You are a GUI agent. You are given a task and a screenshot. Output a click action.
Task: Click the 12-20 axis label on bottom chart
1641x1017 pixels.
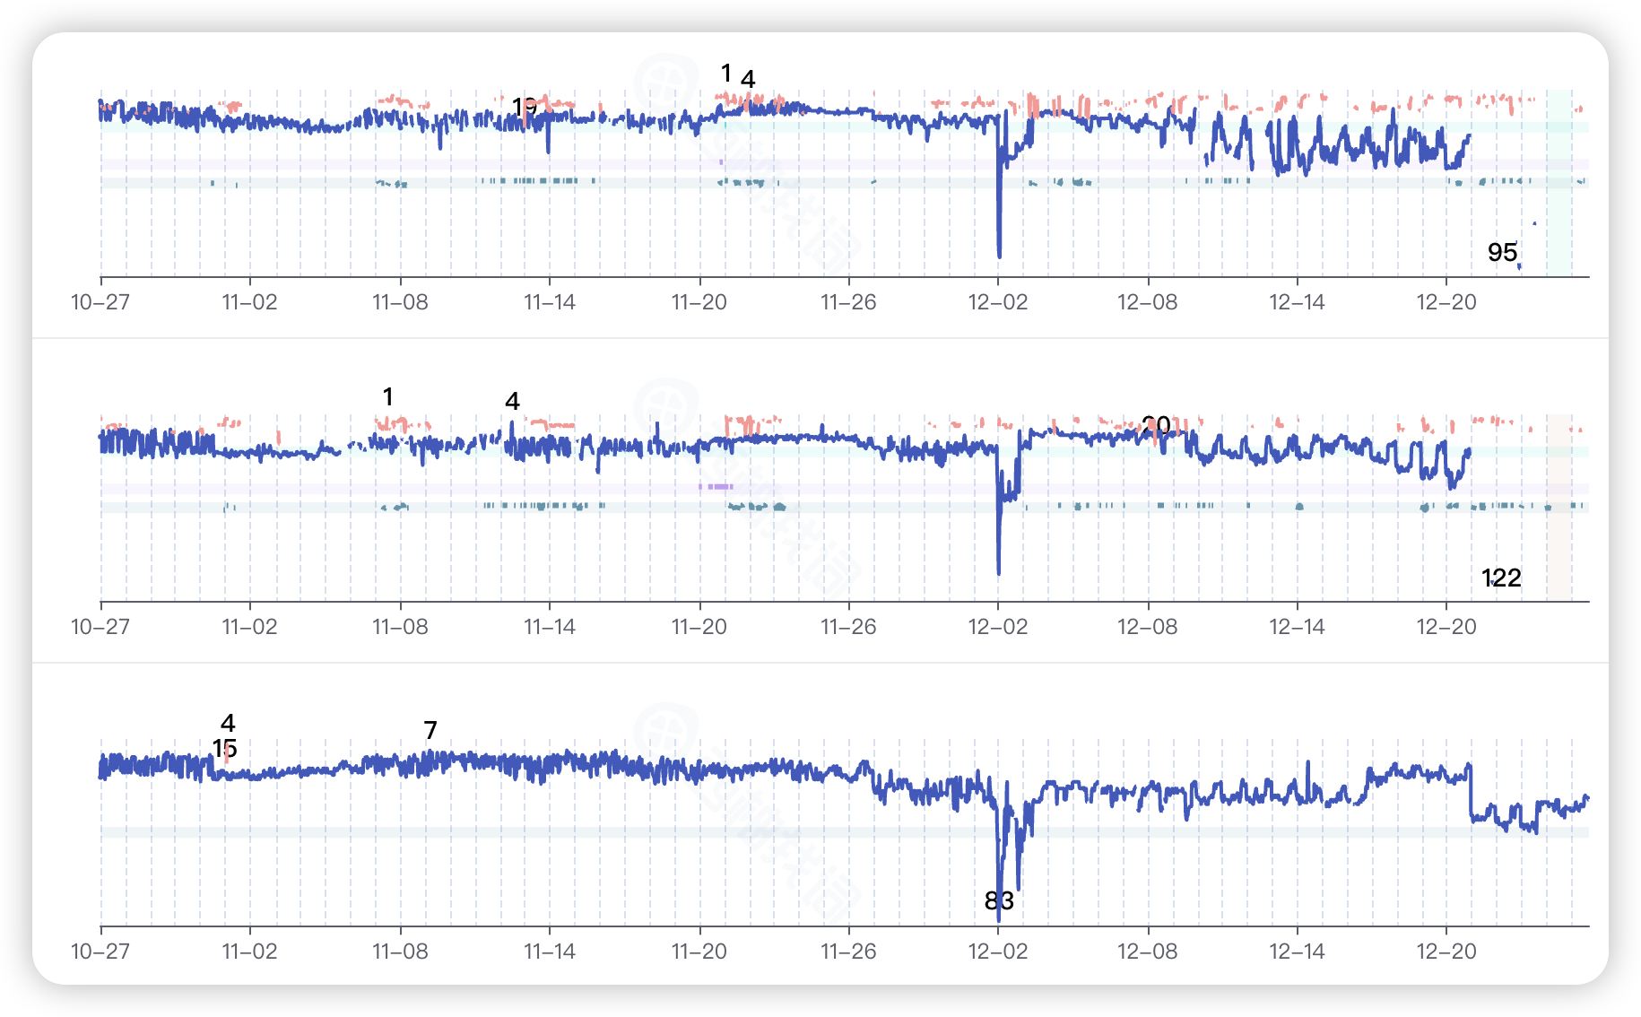tap(1446, 952)
